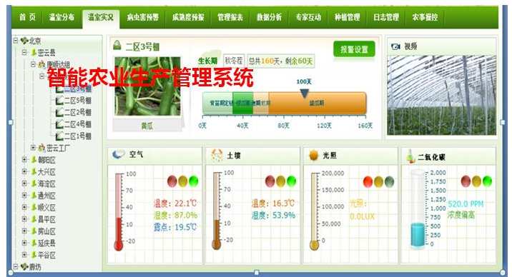Select 二区1号棚 in the tree

tap(78, 136)
